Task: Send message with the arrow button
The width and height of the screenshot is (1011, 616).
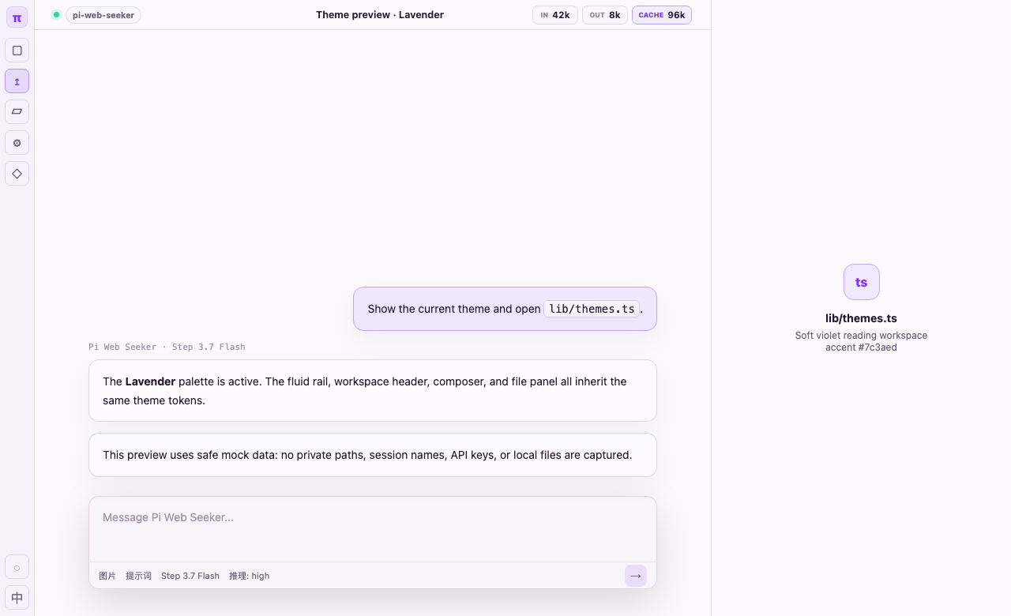Action: point(636,576)
